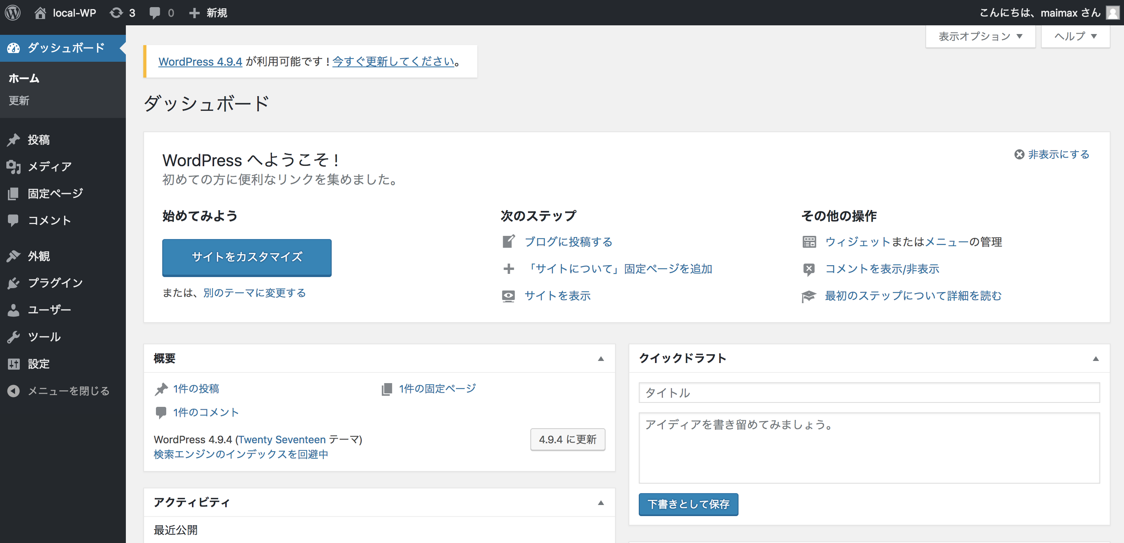Click the monitor icon beside サイトを表示
1124x543 pixels.
[x=508, y=296]
